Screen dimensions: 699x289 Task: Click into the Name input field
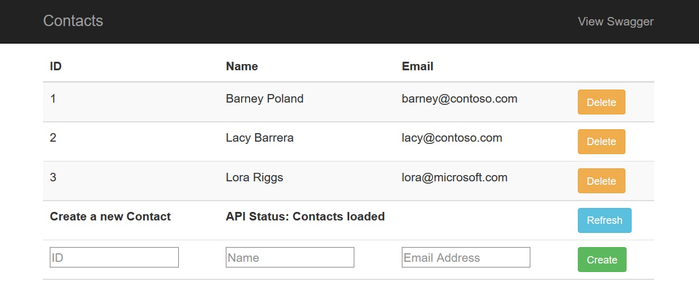pos(290,258)
